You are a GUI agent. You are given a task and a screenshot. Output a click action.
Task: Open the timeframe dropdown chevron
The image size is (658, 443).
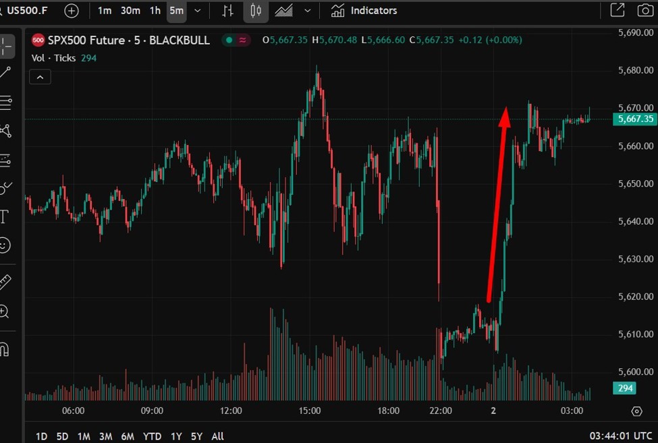[x=198, y=11]
